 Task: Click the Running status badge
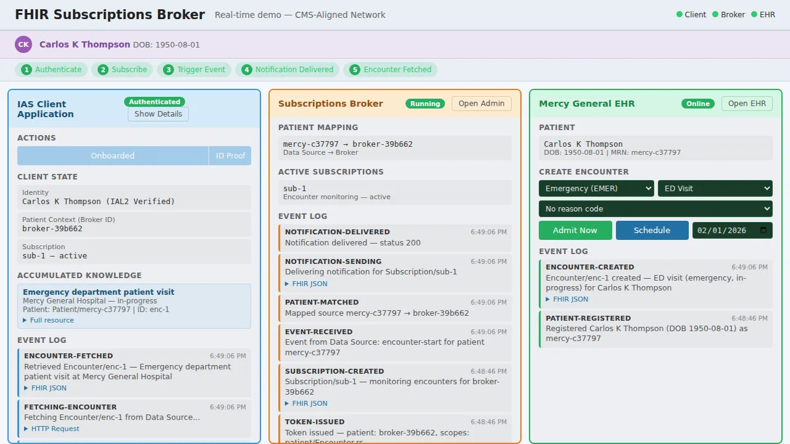click(x=425, y=104)
